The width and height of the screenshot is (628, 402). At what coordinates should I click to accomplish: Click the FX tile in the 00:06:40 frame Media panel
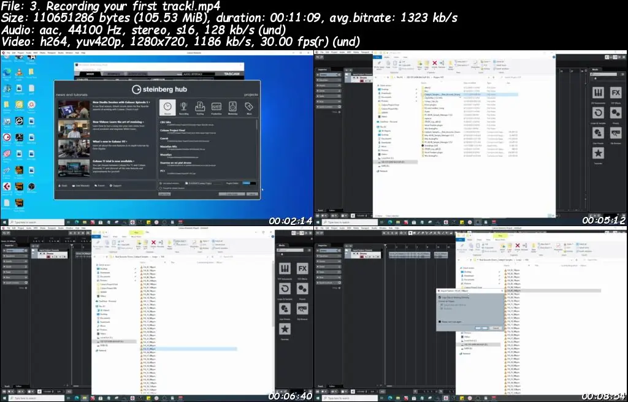click(x=302, y=268)
